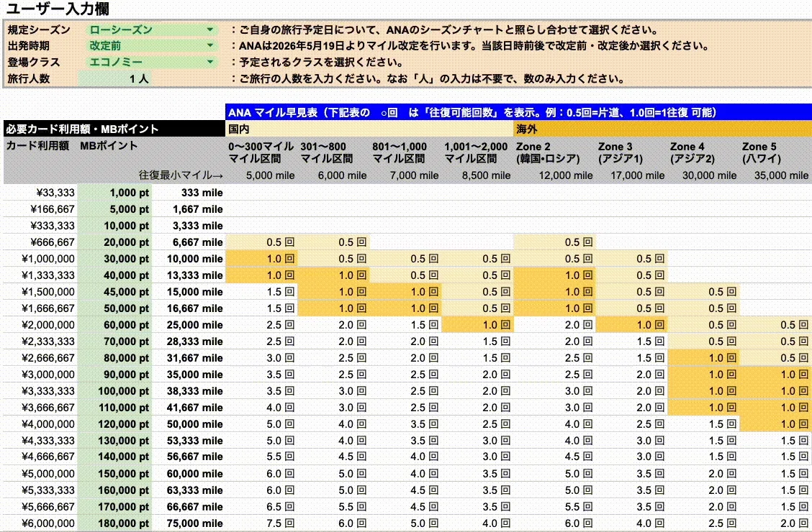
Task: Click the 3,333 mile cell
Action: [189, 226]
